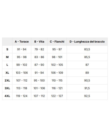This screenshot has height=137, width=110.
Task: Click the 107 - 112 Torace cell for 2XL
Action: coord(22,80)
